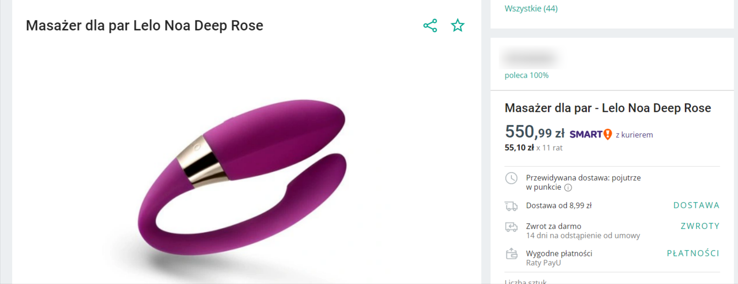Open the PŁATNOŚCI details link

click(x=693, y=254)
